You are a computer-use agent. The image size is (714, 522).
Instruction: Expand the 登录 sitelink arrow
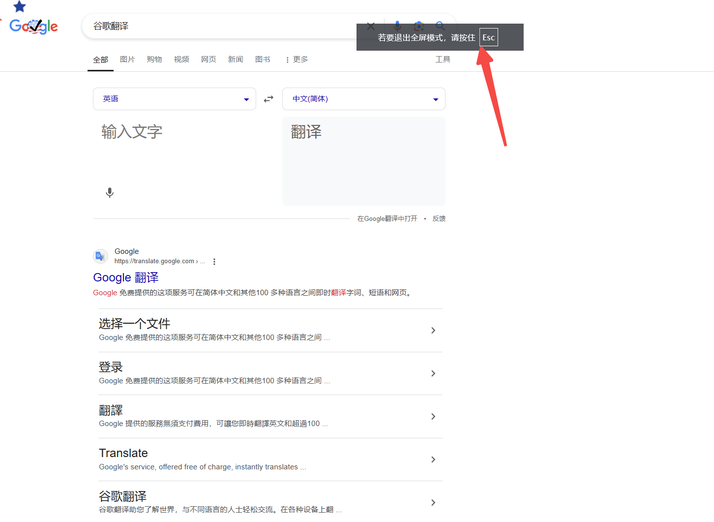(x=433, y=373)
